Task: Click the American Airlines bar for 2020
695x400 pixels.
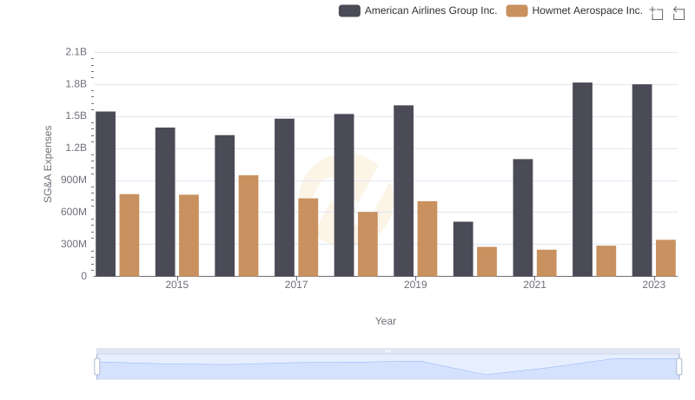Action: 463,249
